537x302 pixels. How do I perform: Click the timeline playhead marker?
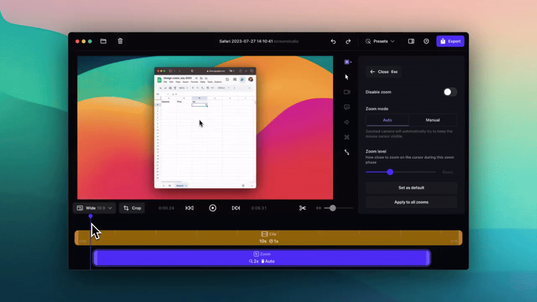point(90,216)
